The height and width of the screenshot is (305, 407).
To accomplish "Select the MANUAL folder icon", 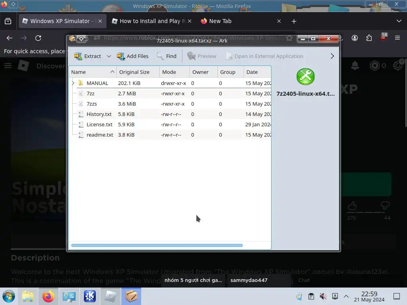I will tap(80, 83).
